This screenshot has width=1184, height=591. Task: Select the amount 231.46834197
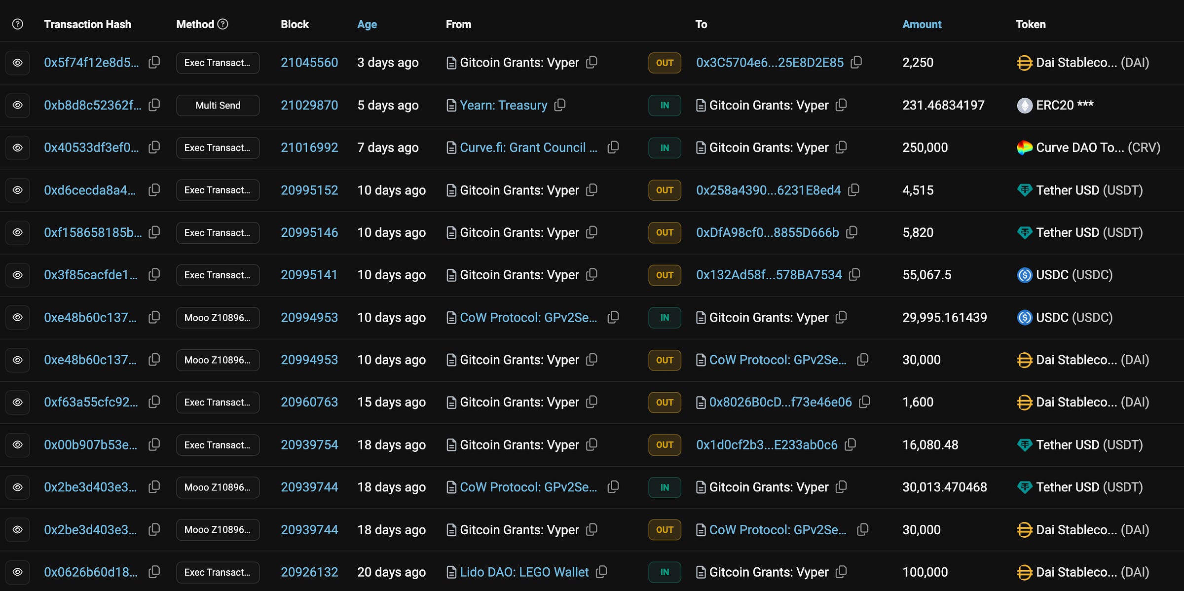pos(943,105)
